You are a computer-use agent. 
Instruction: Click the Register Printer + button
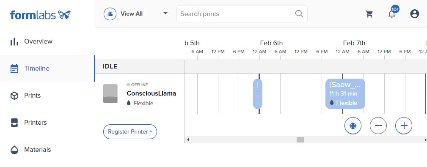pyautogui.click(x=130, y=131)
